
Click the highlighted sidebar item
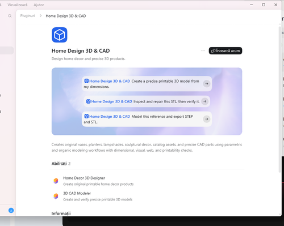pos(7,50)
